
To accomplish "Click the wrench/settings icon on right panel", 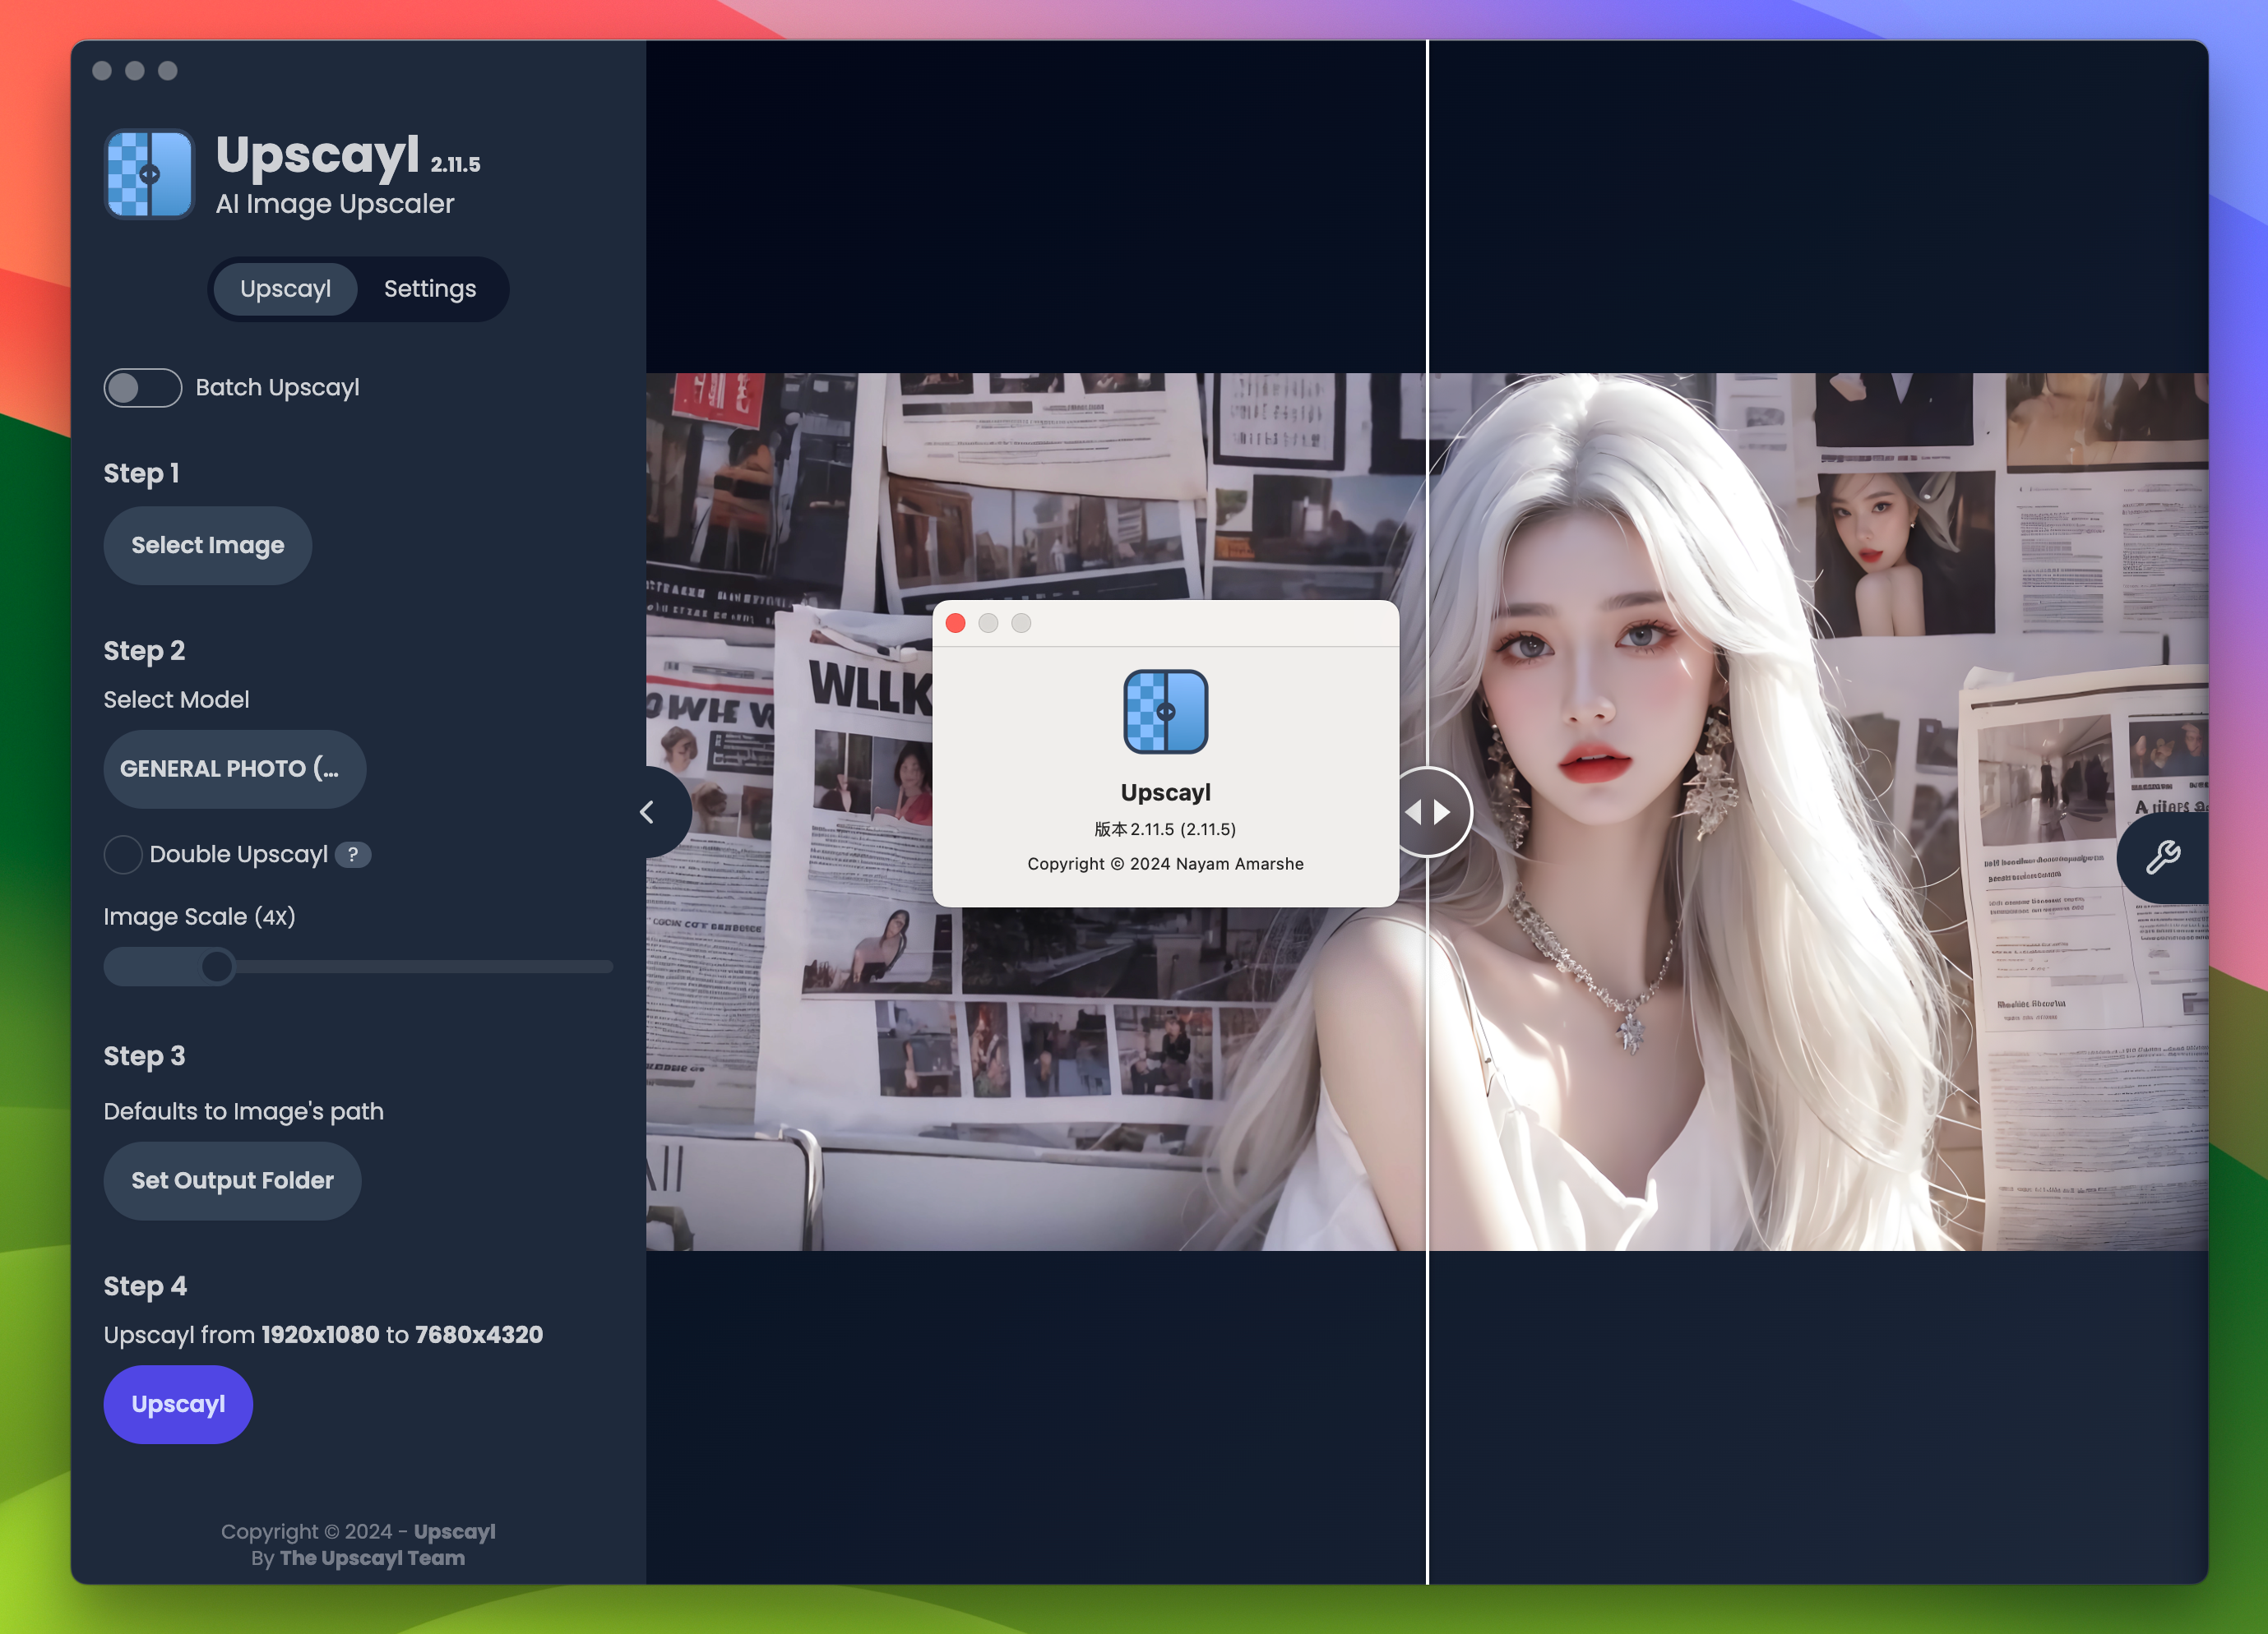I will 2164,854.
